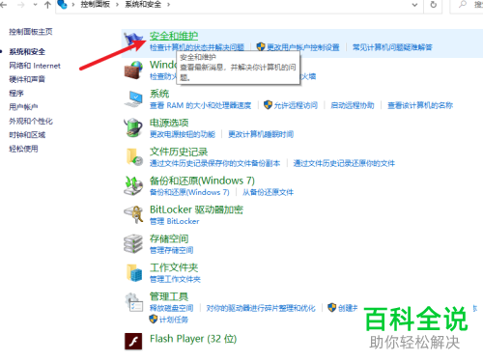Click the Administrative Tools gear icon
Screen dimensions: 483x362
pyautogui.click(x=134, y=302)
